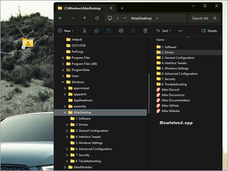Screen dimensions: 228x171
Task: Click the This PC monitor icon in address bar
Action: 110,18
